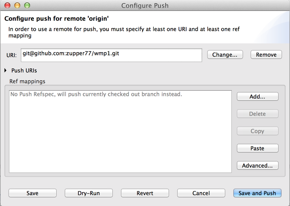Viewport: 290px width, 206px height.
Task: Click the Delete ref mapping button
Action: click(x=258, y=114)
